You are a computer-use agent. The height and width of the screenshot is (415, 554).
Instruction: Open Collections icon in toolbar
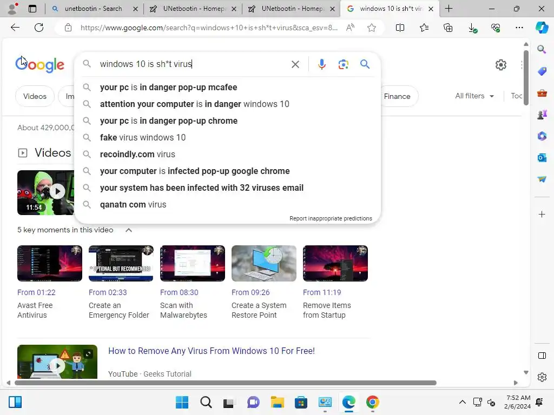pyautogui.click(x=448, y=28)
